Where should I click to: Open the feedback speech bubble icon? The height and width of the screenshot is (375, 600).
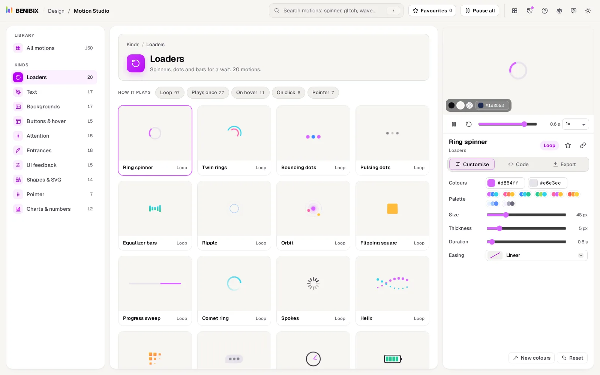point(573,11)
